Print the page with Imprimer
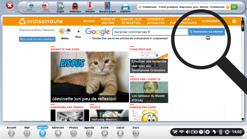This screenshot has height=139, width=247. pos(125,7)
